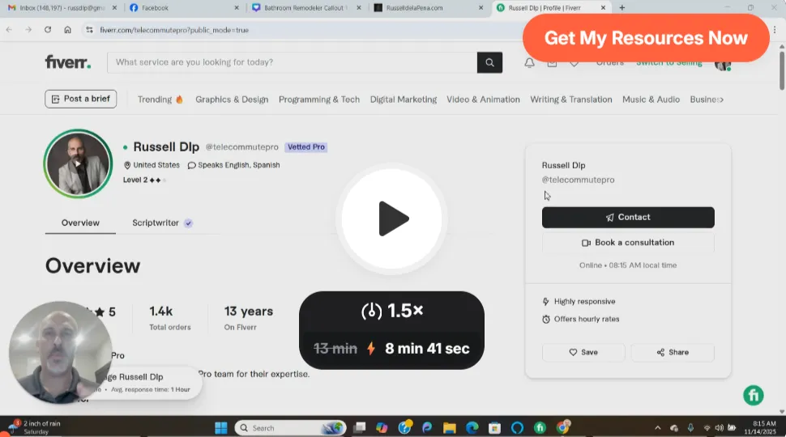
Task: Close the Facebook browser tab
Action: coord(237,8)
